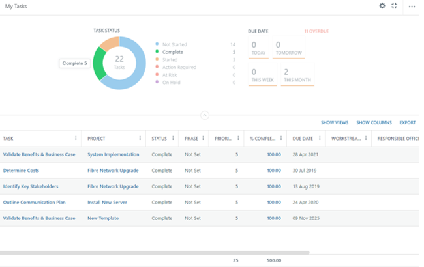This screenshot has width=424, height=267.
Task: Sort by PROJECT column header
Action: click(97, 139)
